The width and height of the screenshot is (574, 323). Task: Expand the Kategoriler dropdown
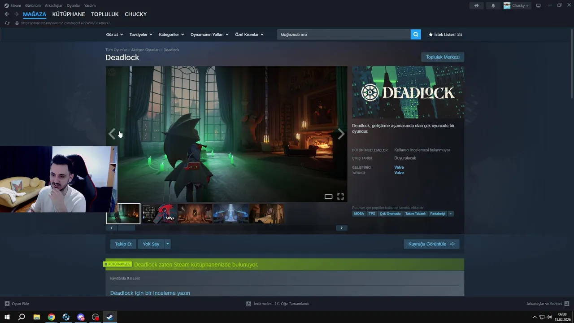(x=171, y=35)
